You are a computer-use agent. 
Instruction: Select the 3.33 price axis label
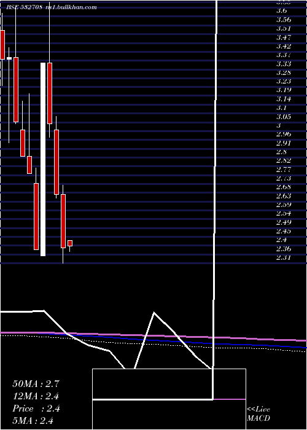point(284,64)
